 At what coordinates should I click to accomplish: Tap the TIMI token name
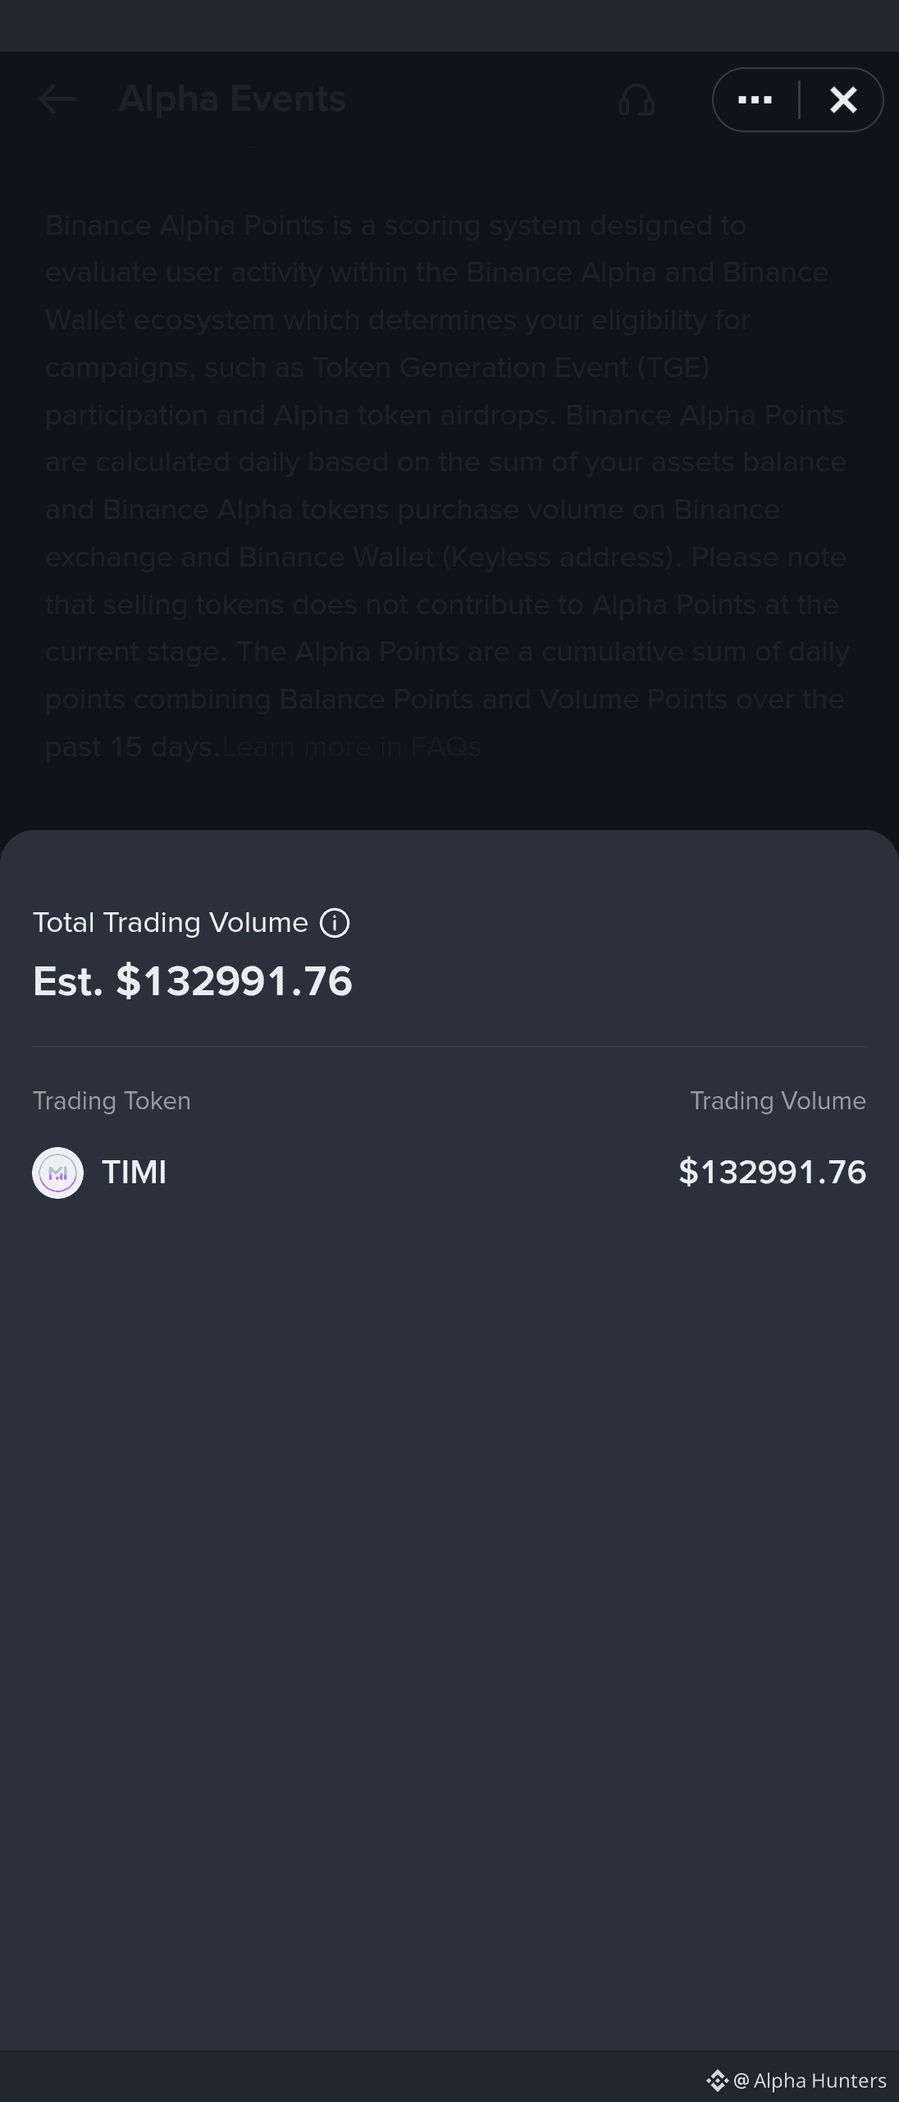135,1173
